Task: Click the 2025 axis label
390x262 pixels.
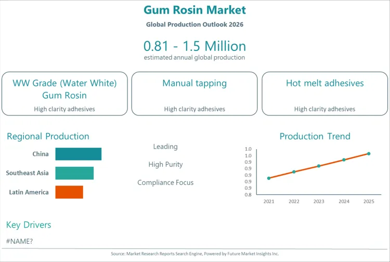Action: [x=369, y=202]
